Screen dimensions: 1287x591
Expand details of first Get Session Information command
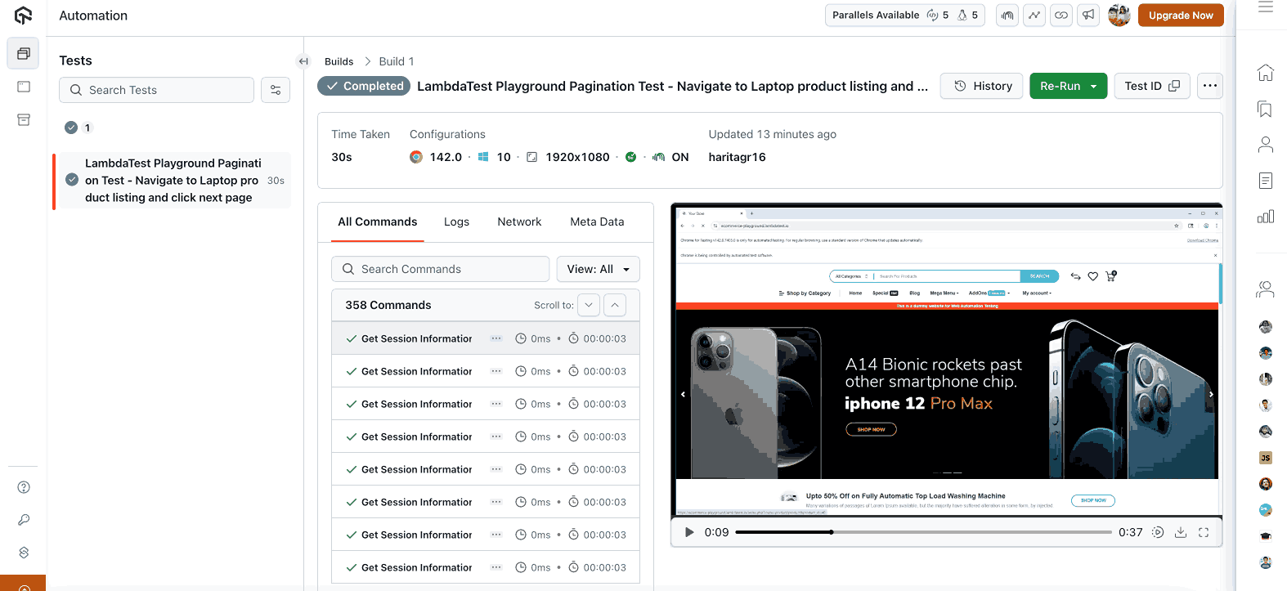pyautogui.click(x=496, y=338)
